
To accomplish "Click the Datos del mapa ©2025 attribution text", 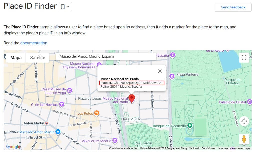I will (x=169, y=148).
